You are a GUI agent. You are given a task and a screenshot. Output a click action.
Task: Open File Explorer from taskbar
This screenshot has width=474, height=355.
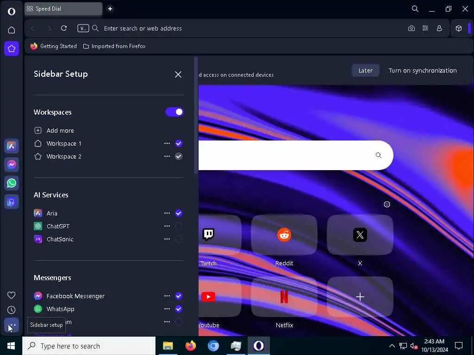point(168,346)
